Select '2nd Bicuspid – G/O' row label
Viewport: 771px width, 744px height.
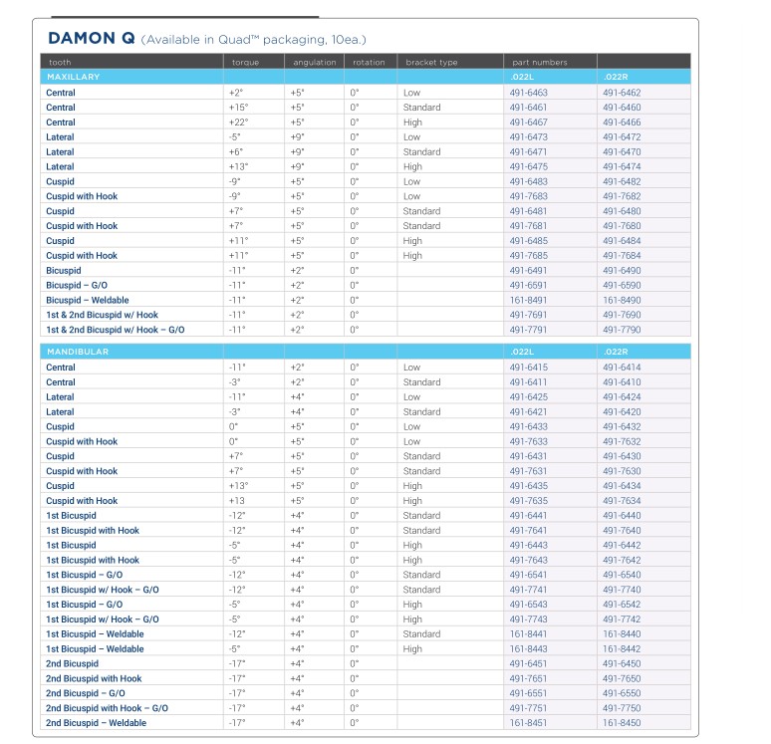coord(86,693)
